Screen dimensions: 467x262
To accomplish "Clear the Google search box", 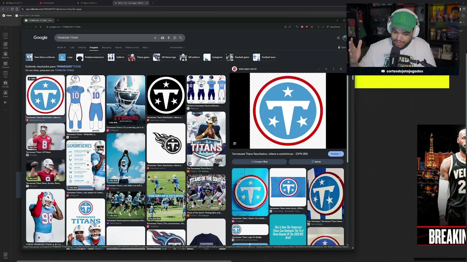I will (x=155, y=37).
